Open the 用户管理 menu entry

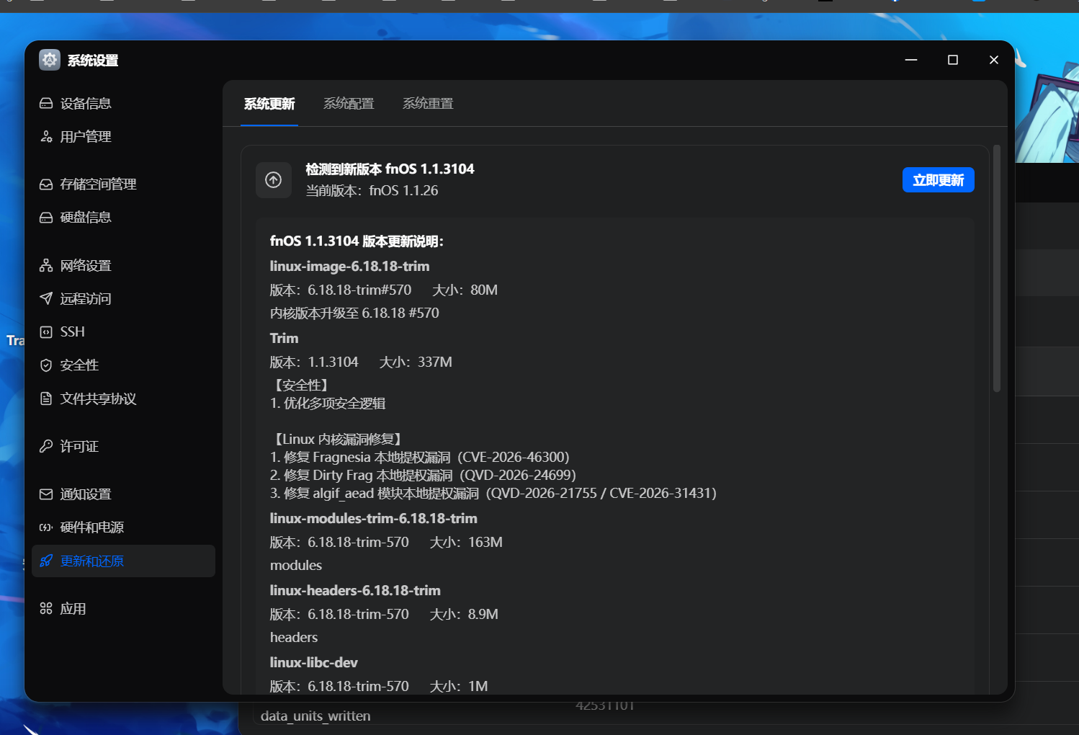tap(124, 136)
